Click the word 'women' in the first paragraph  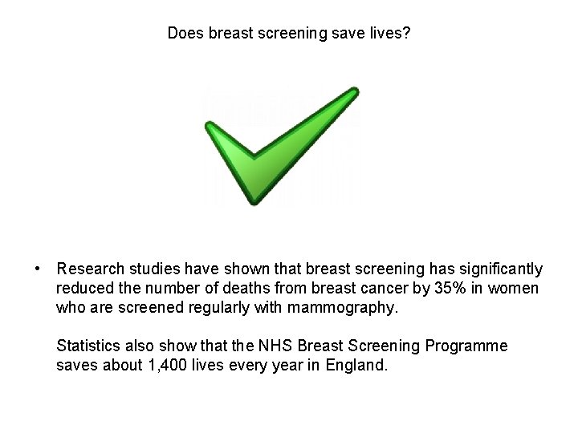click(x=515, y=288)
